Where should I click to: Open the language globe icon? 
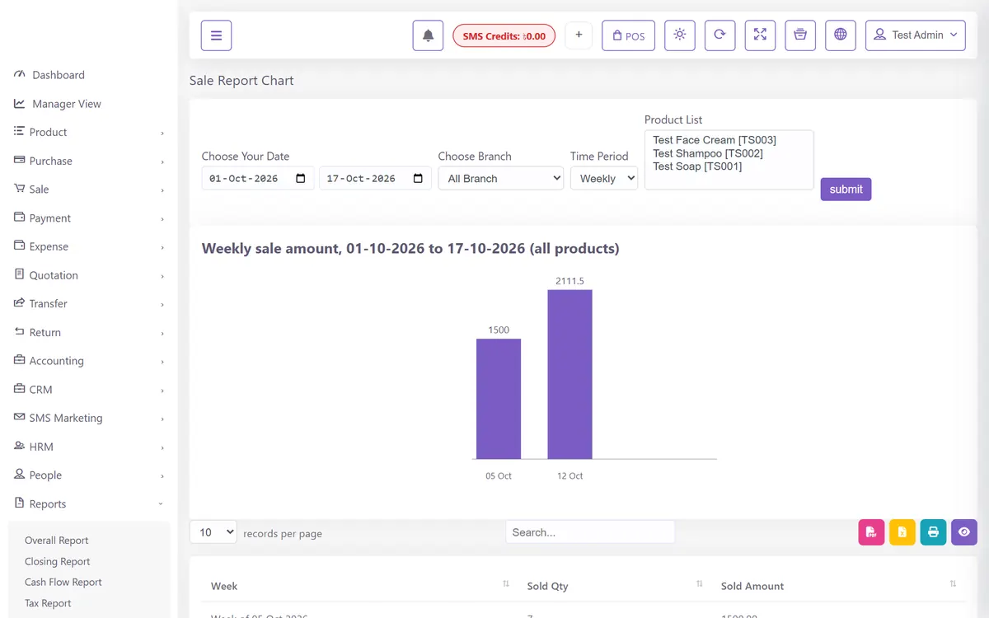coord(841,35)
